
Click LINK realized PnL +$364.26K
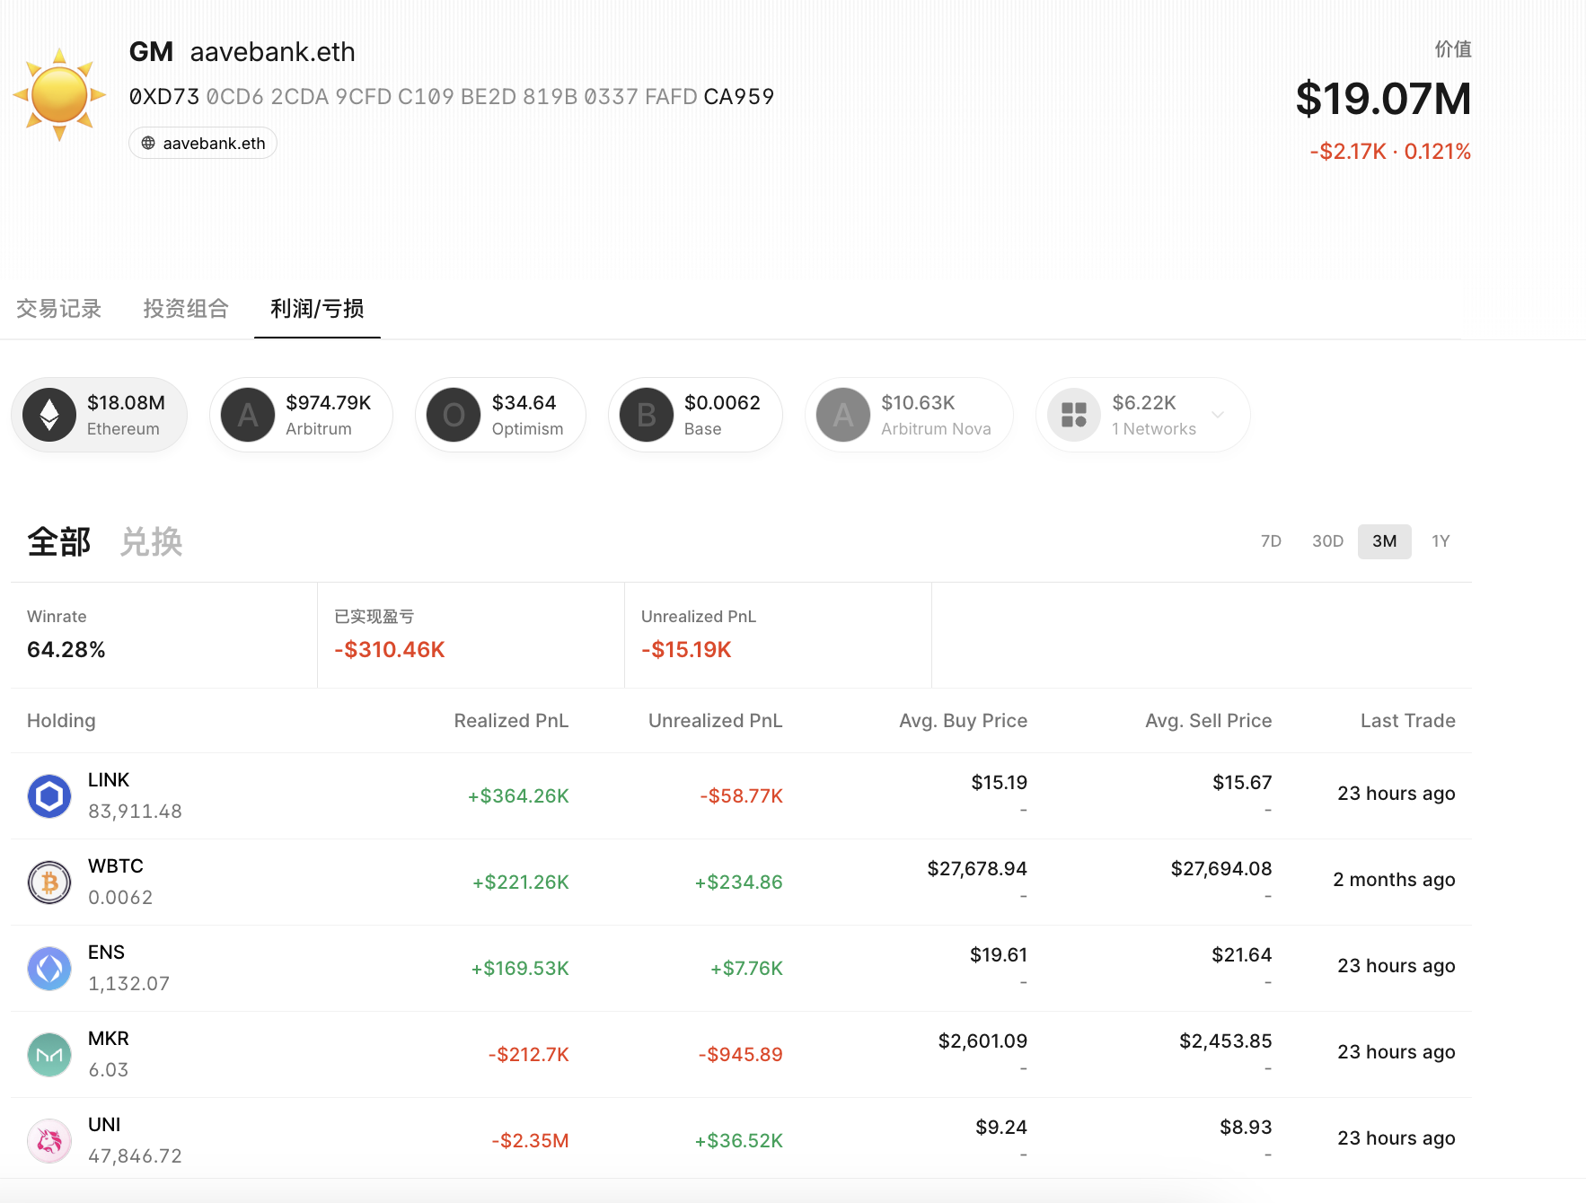coord(518,796)
